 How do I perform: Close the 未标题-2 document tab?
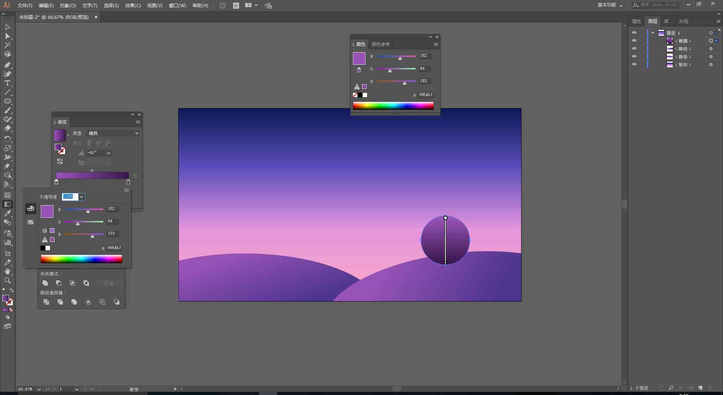tap(96, 17)
